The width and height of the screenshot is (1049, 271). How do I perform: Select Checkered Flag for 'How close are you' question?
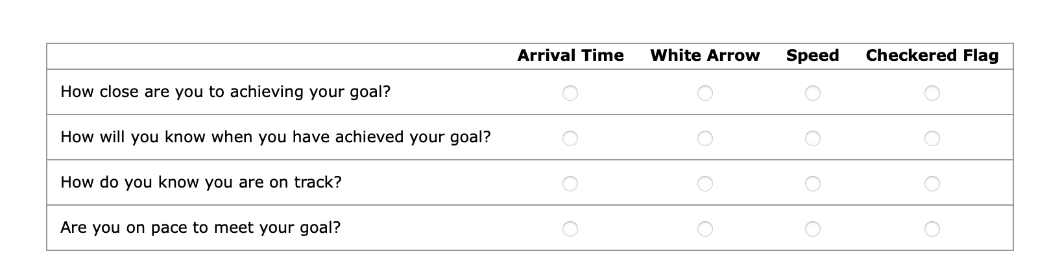click(x=932, y=93)
